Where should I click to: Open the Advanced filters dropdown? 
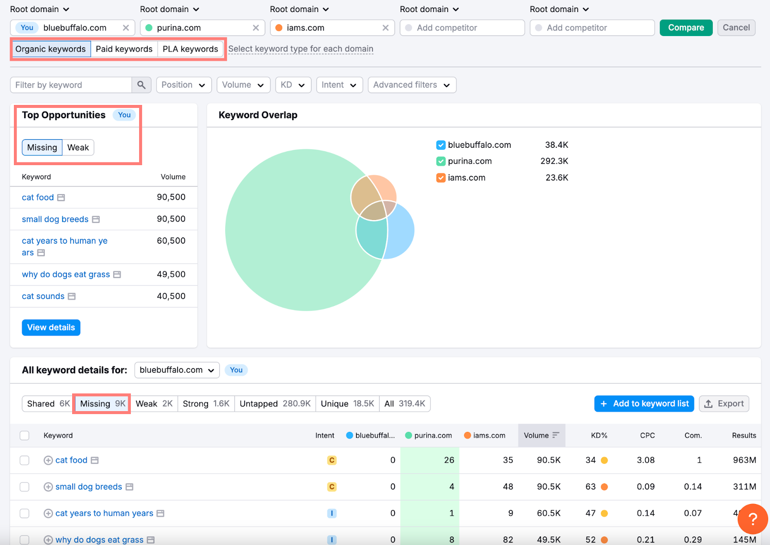pyautogui.click(x=411, y=85)
